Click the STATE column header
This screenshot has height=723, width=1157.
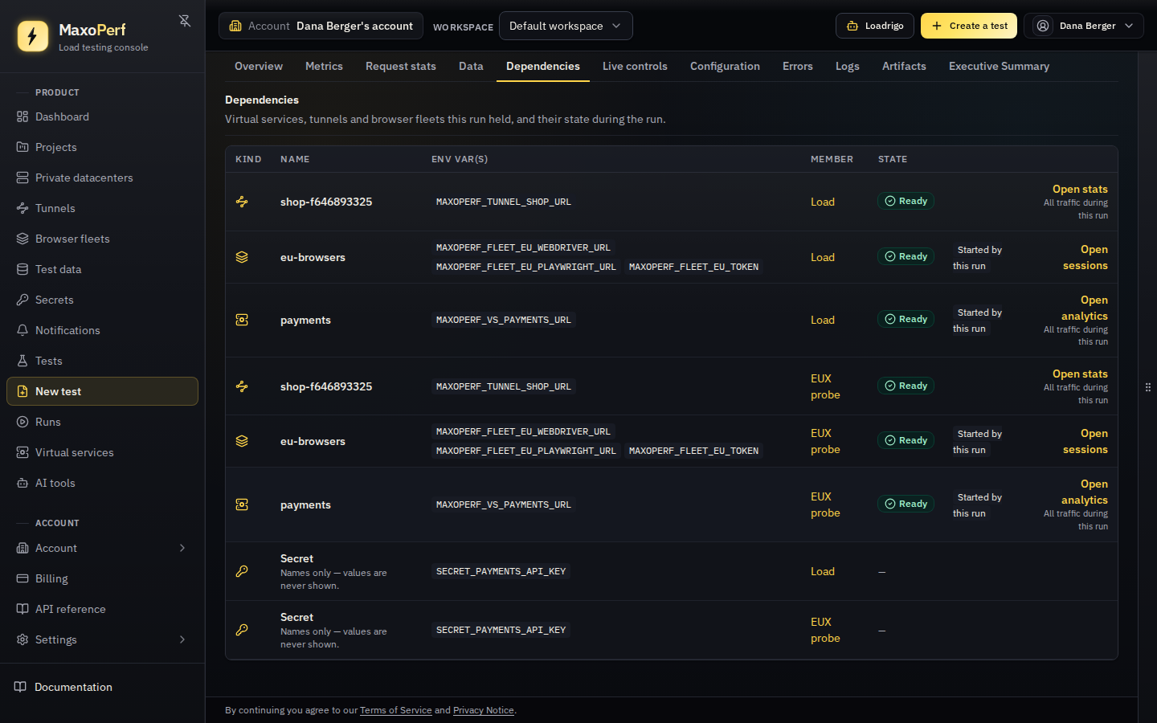click(x=893, y=159)
